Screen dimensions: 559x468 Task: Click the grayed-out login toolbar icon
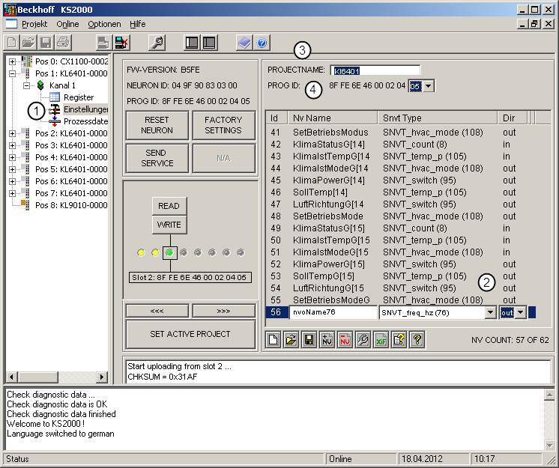[103, 43]
